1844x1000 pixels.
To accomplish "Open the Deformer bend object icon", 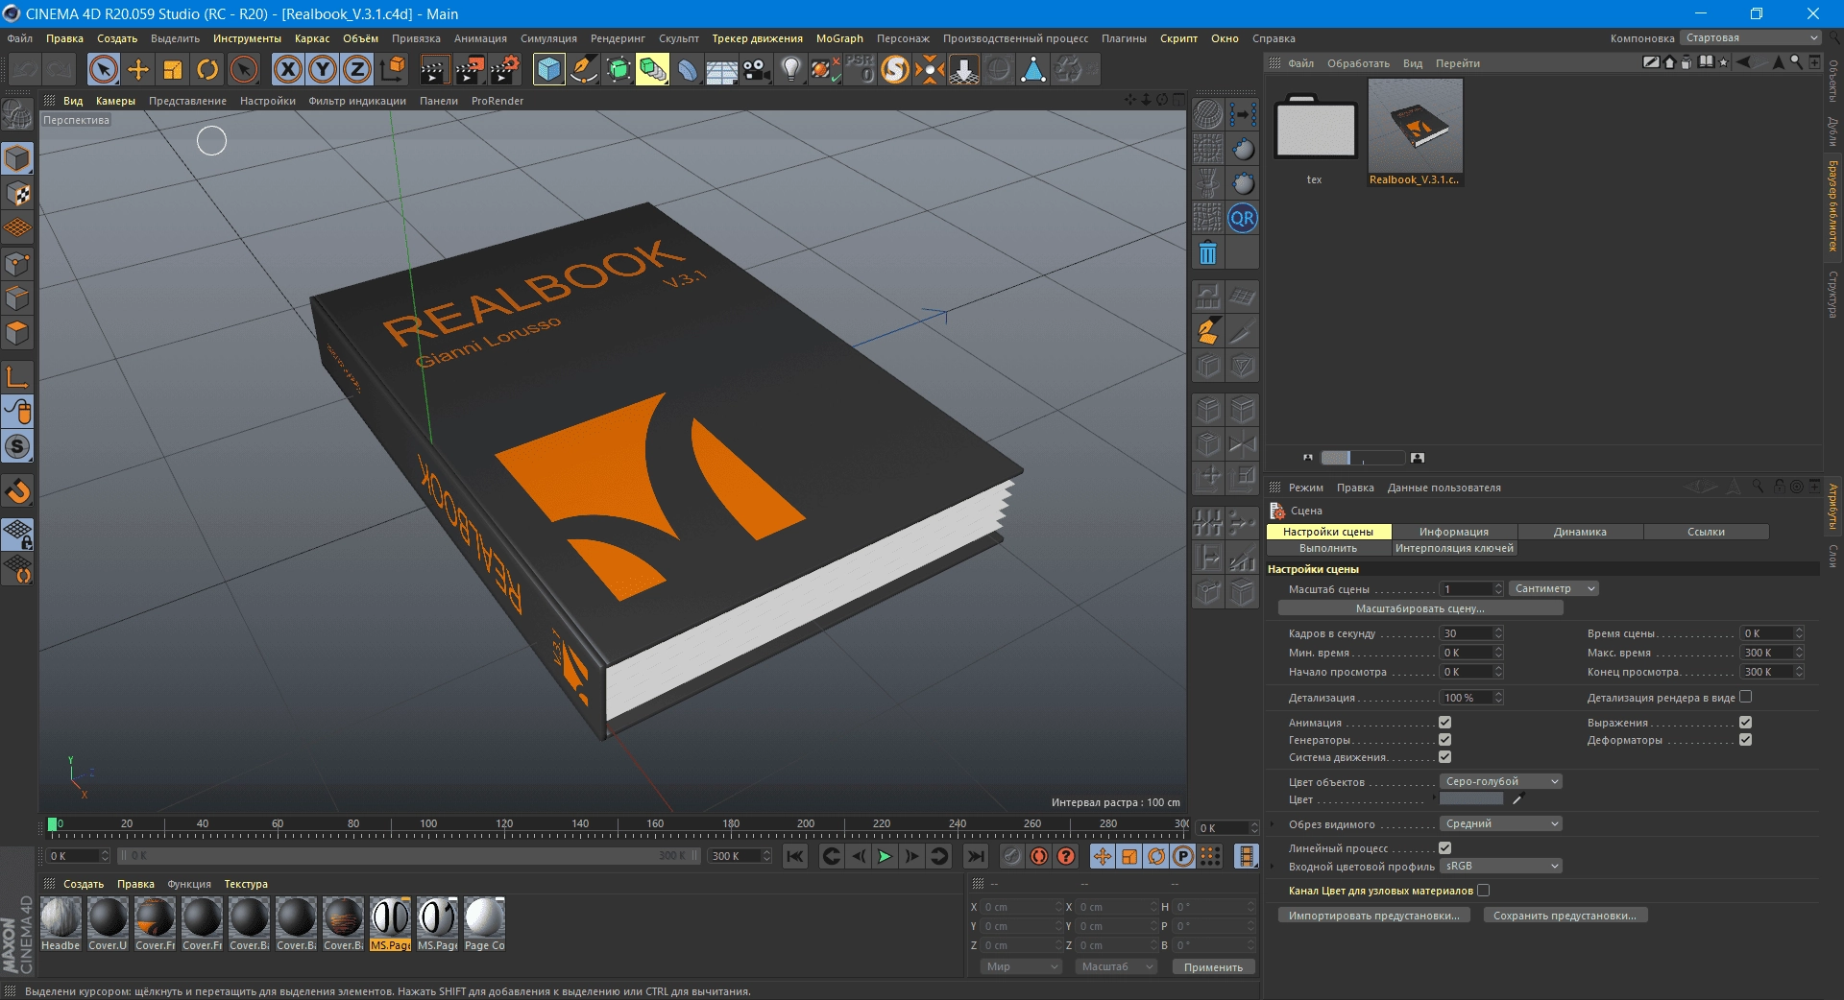I will coord(687,69).
